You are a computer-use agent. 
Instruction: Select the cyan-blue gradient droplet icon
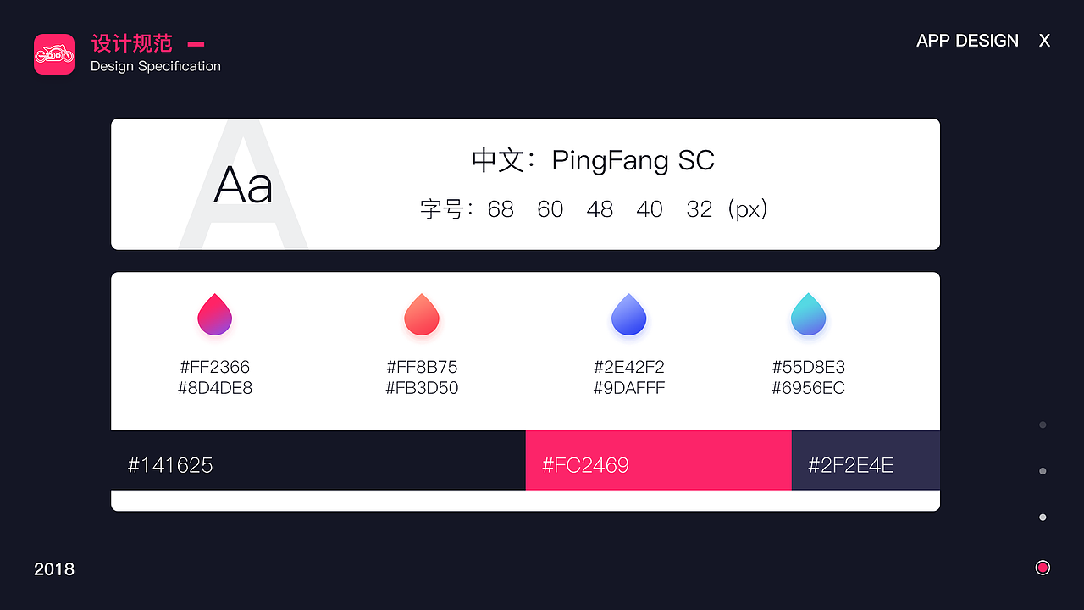pos(809,314)
